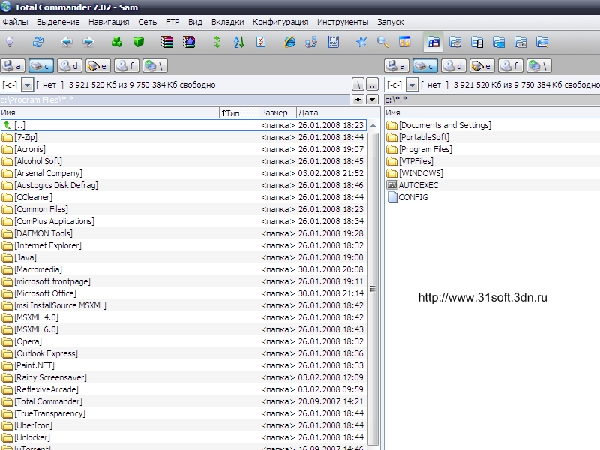Screen dimensions: 600x450
Task: Click the folder-with-gear toolbar icon
Action: click(455, 42)
